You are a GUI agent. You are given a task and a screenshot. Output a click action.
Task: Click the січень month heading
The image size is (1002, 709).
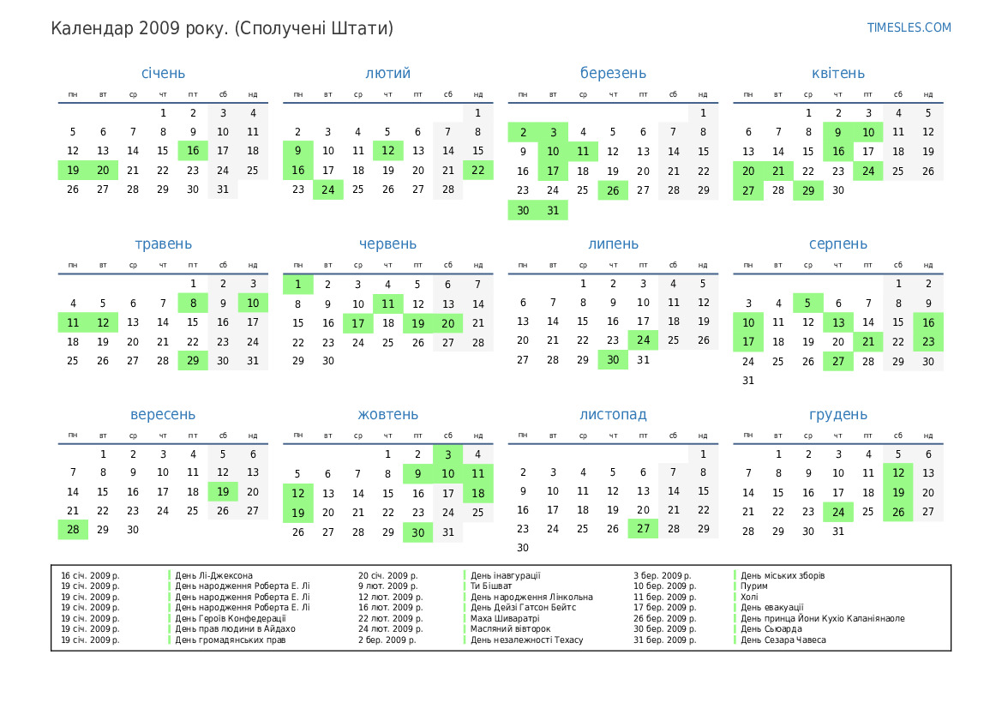(163, 74)
